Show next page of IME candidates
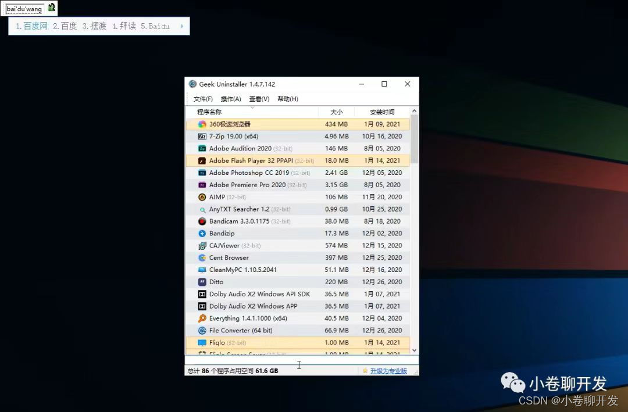The image size is (628, 412). tap(182, 26)
